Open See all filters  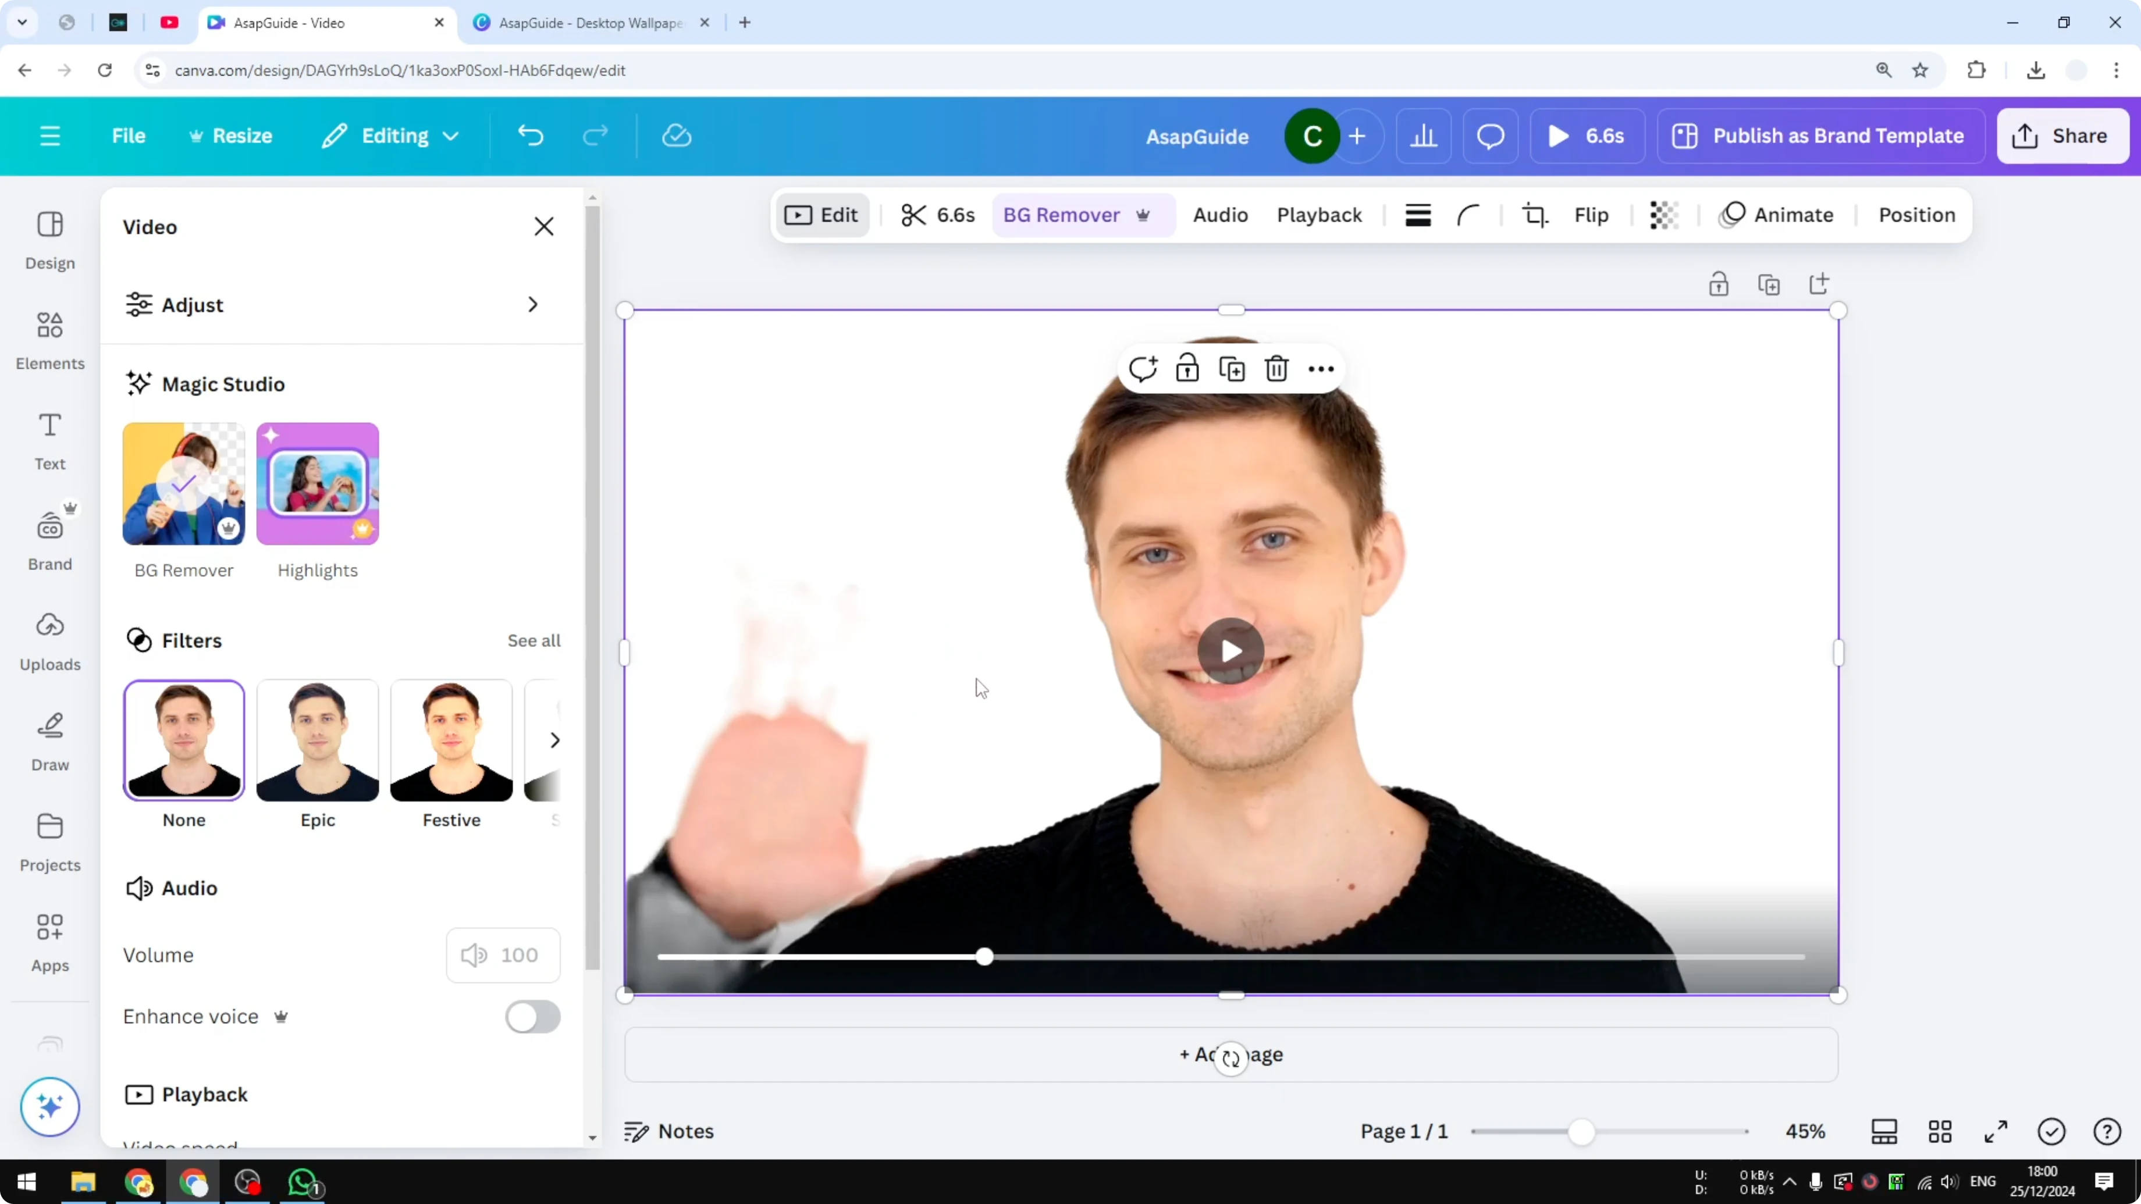pyautogui.click(x=533, y=640)
